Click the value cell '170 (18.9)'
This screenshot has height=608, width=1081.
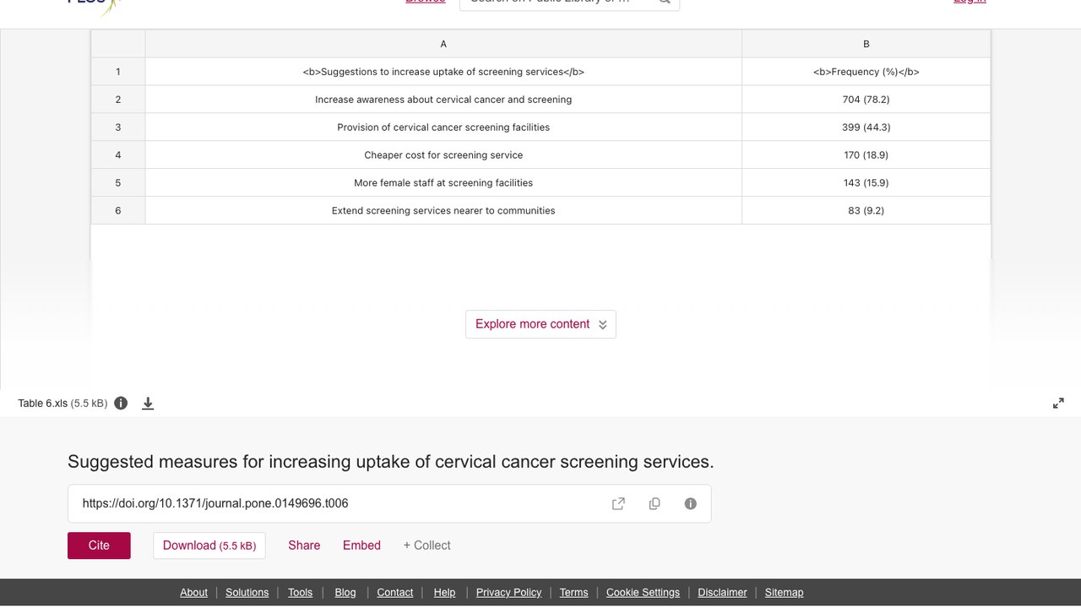pyautogui.click(x=866, y=155)
